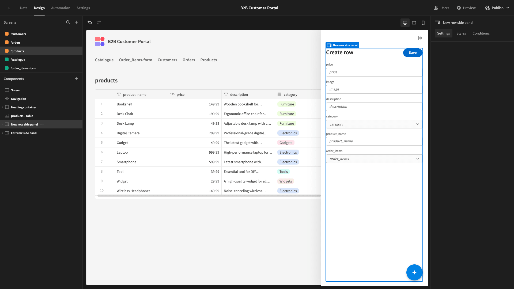Search screens with the magnifier icon

tap(68, 22)
